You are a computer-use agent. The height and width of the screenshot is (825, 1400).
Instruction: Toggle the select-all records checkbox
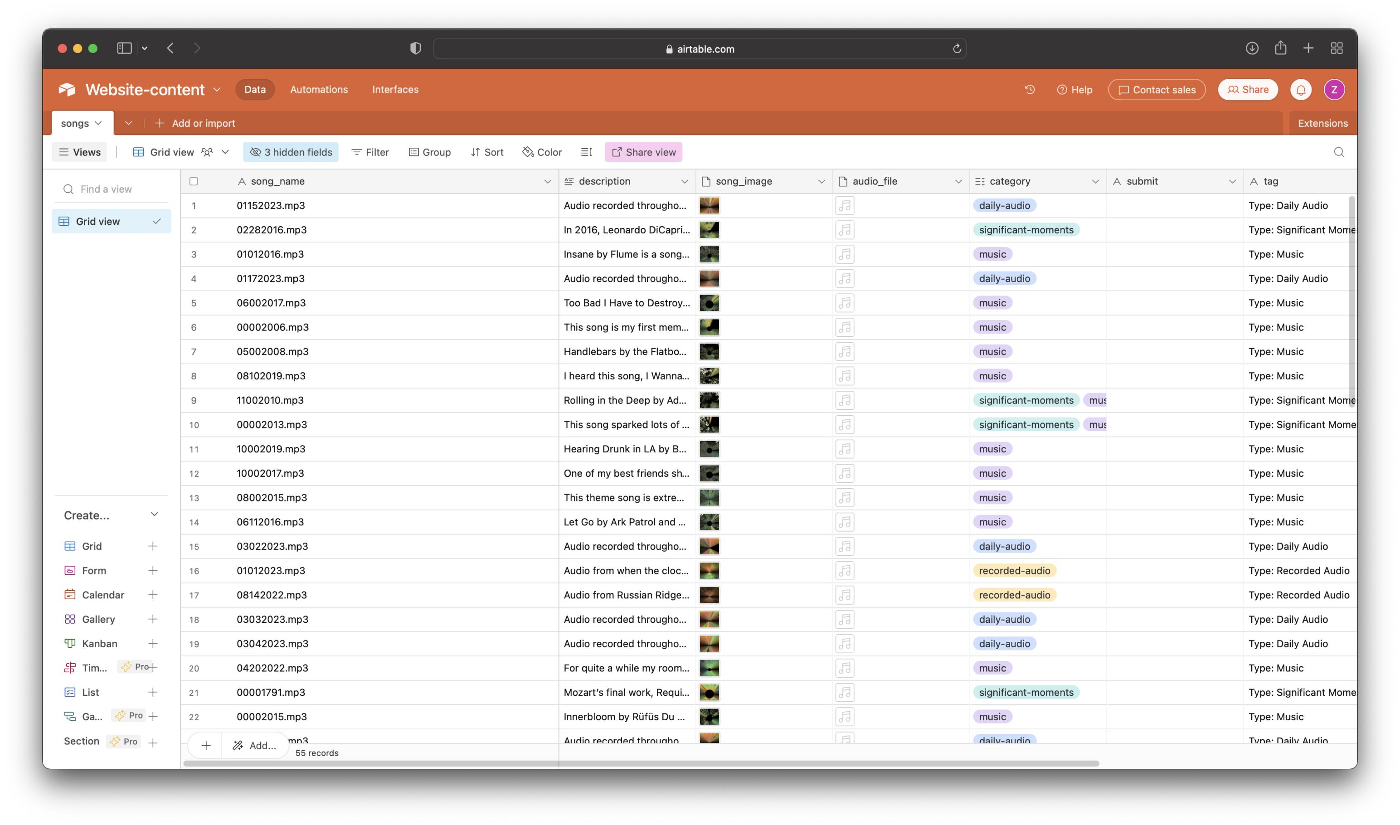point(194,181)
